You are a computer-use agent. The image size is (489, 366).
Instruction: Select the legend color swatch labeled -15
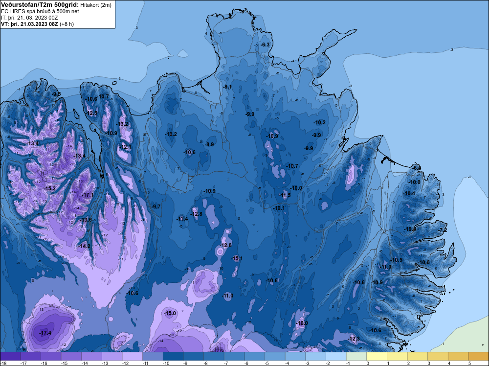coord(71,356)
